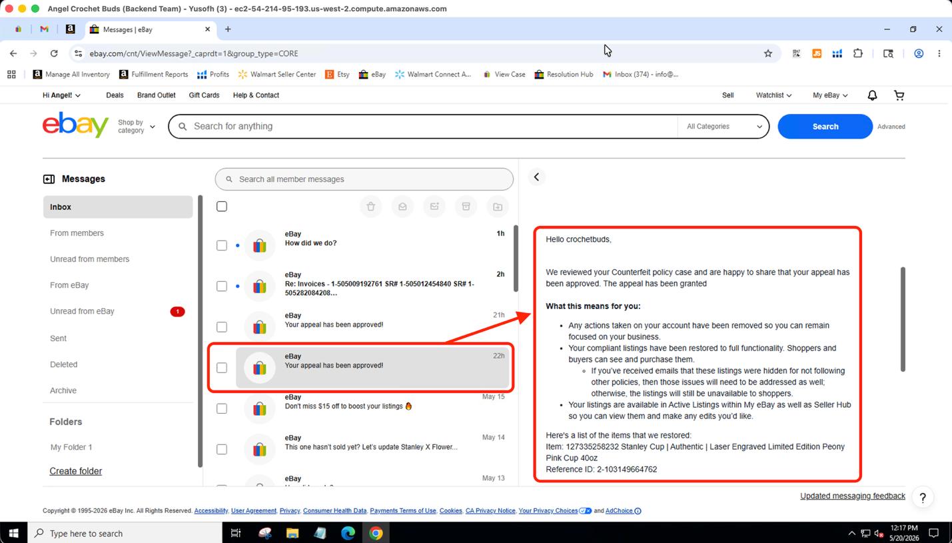Click the orange JS extension icon
This screenshot has width=952, height=543.
(x=817, y=53)
